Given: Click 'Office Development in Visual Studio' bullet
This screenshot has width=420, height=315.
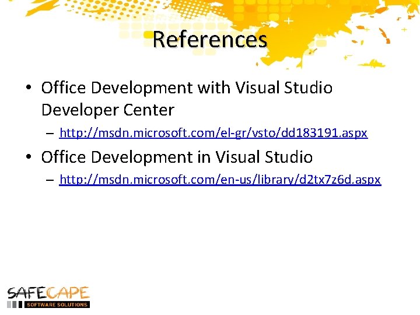Looking at the screenshot, I should (177, 157).
